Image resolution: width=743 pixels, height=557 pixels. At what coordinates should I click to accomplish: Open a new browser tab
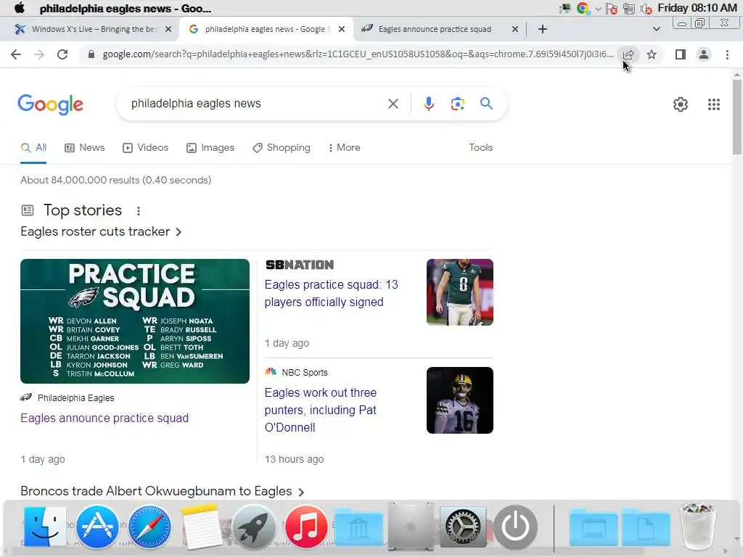pos(543,29)
